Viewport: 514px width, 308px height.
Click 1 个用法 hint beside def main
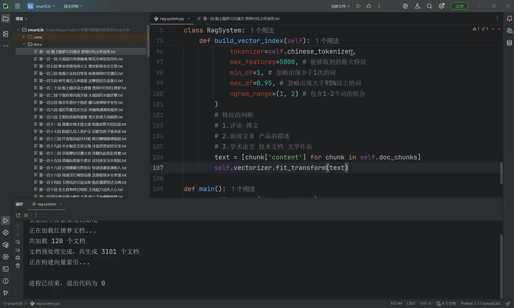[243, 189]
